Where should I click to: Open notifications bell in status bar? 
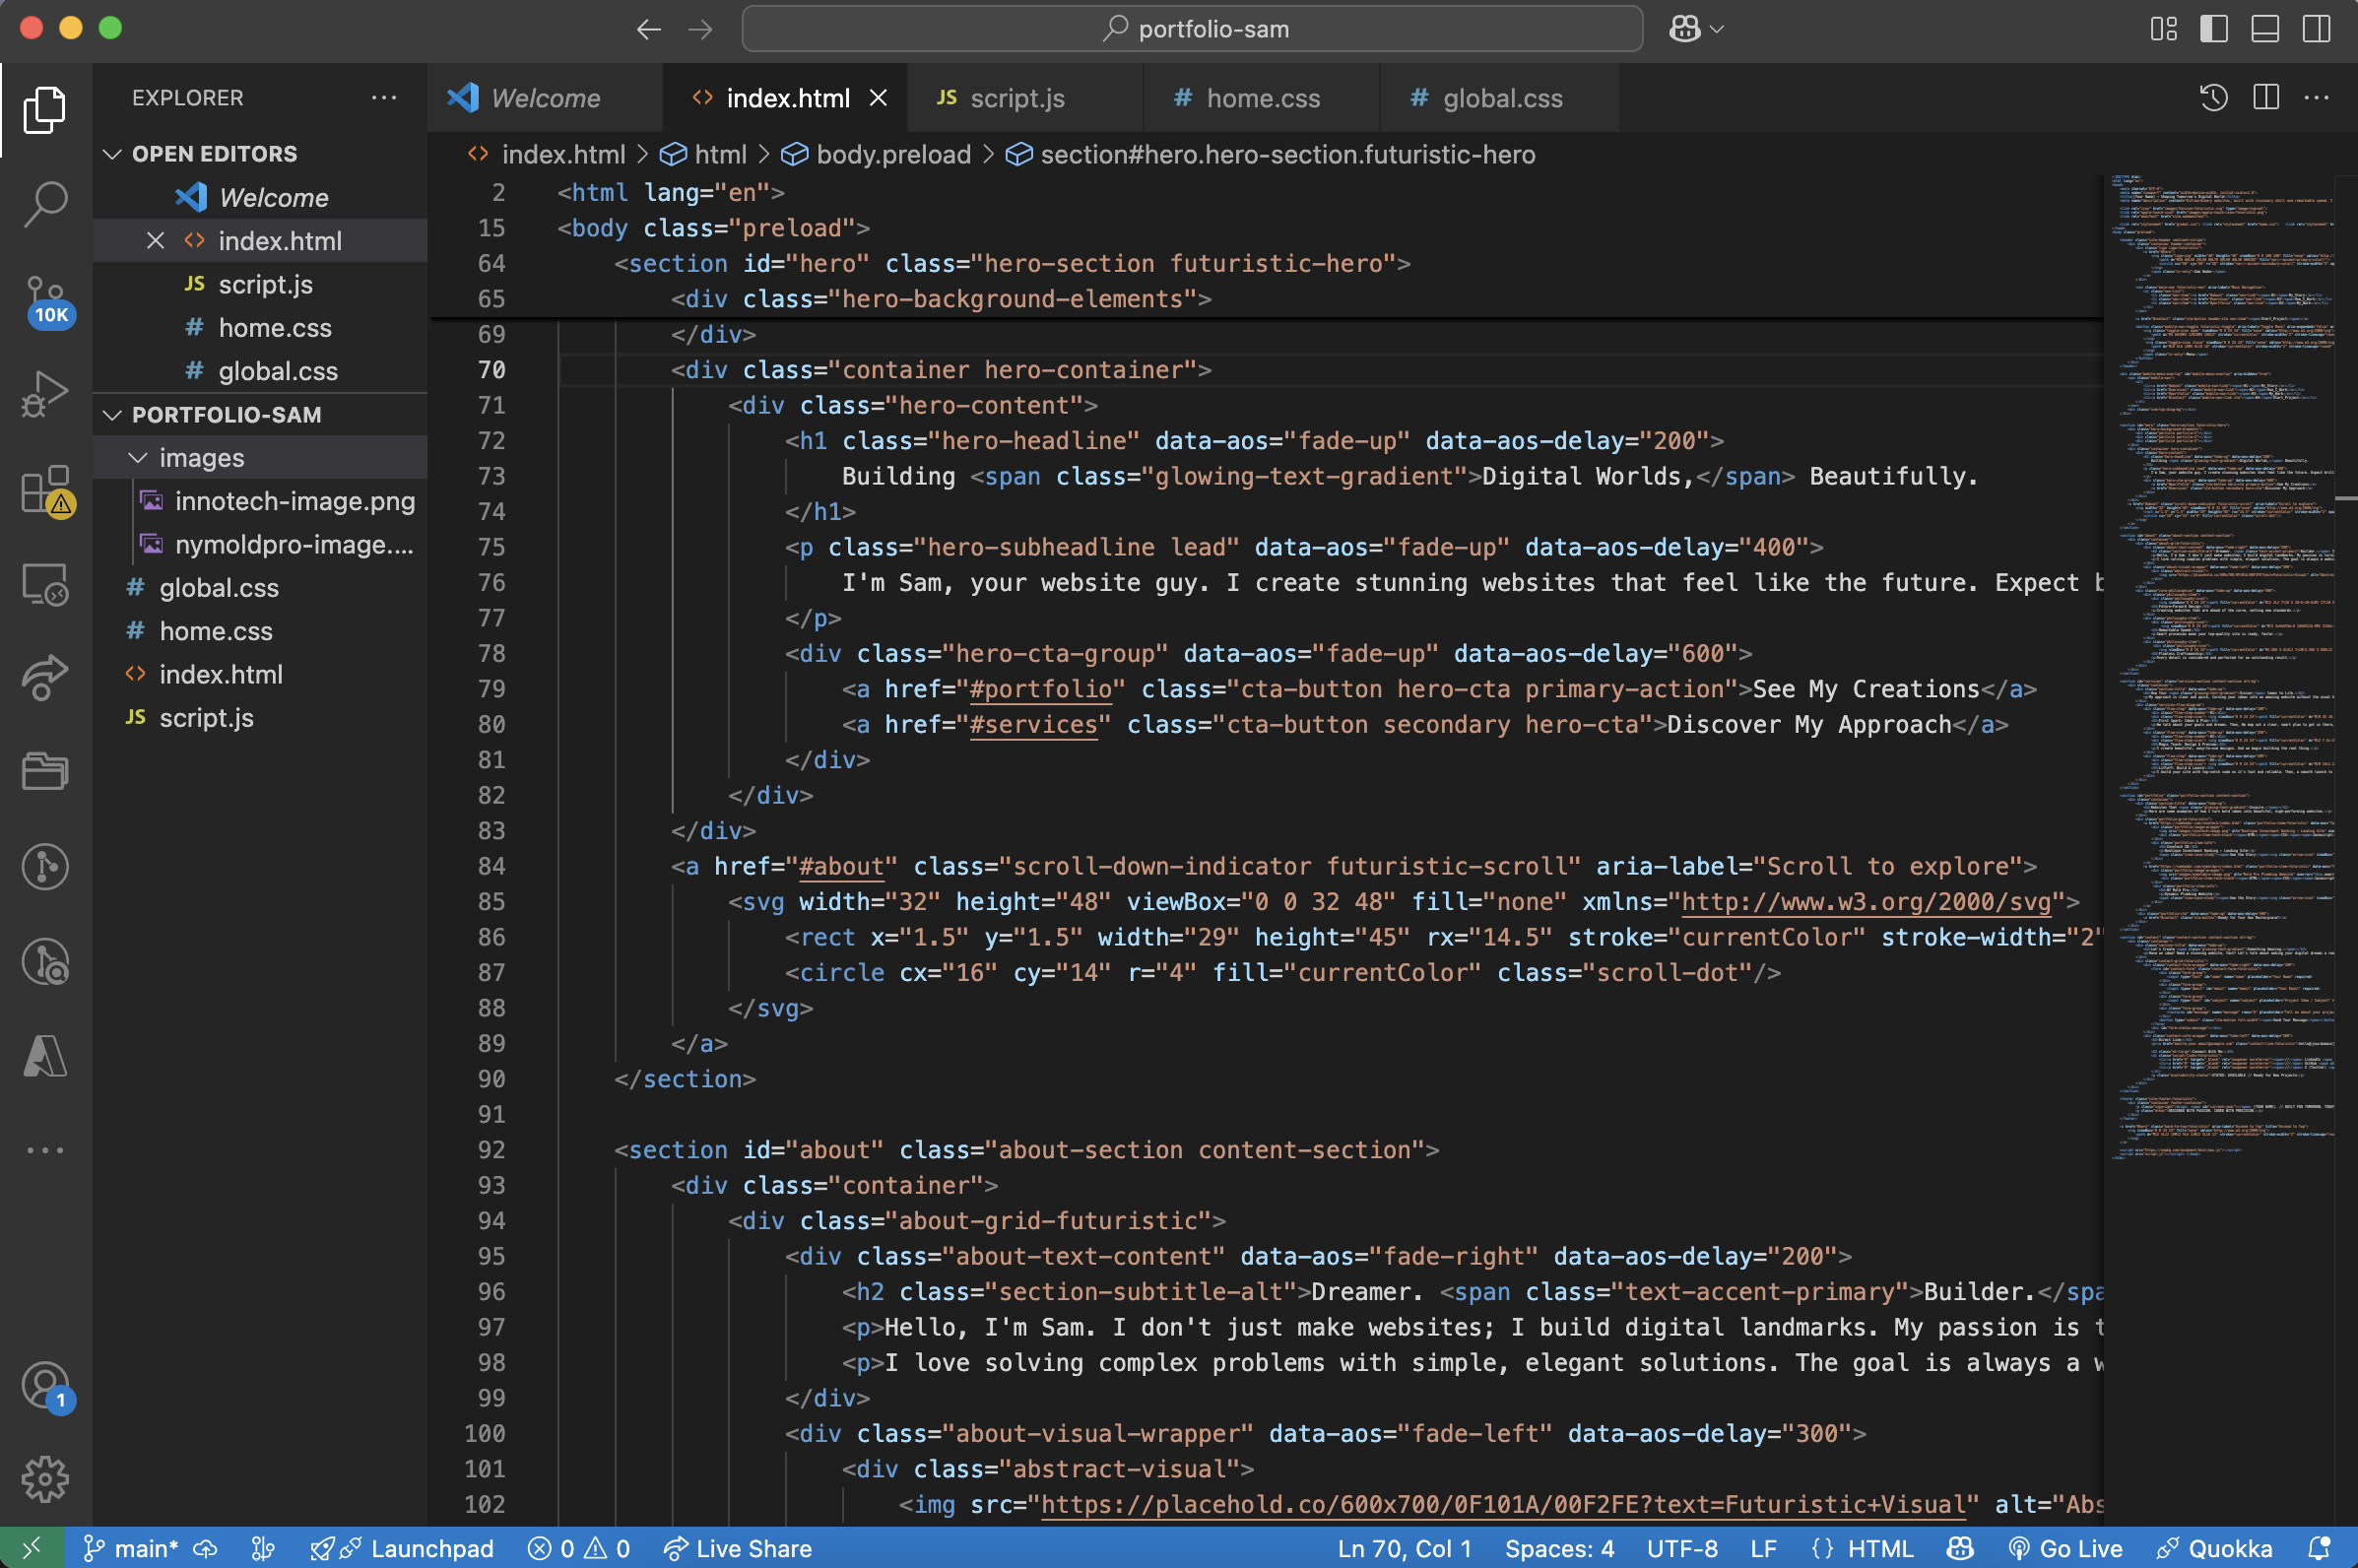pyautogui.click(x=2319, y=1549)
